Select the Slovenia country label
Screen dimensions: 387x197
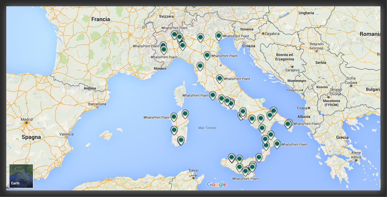246,29
